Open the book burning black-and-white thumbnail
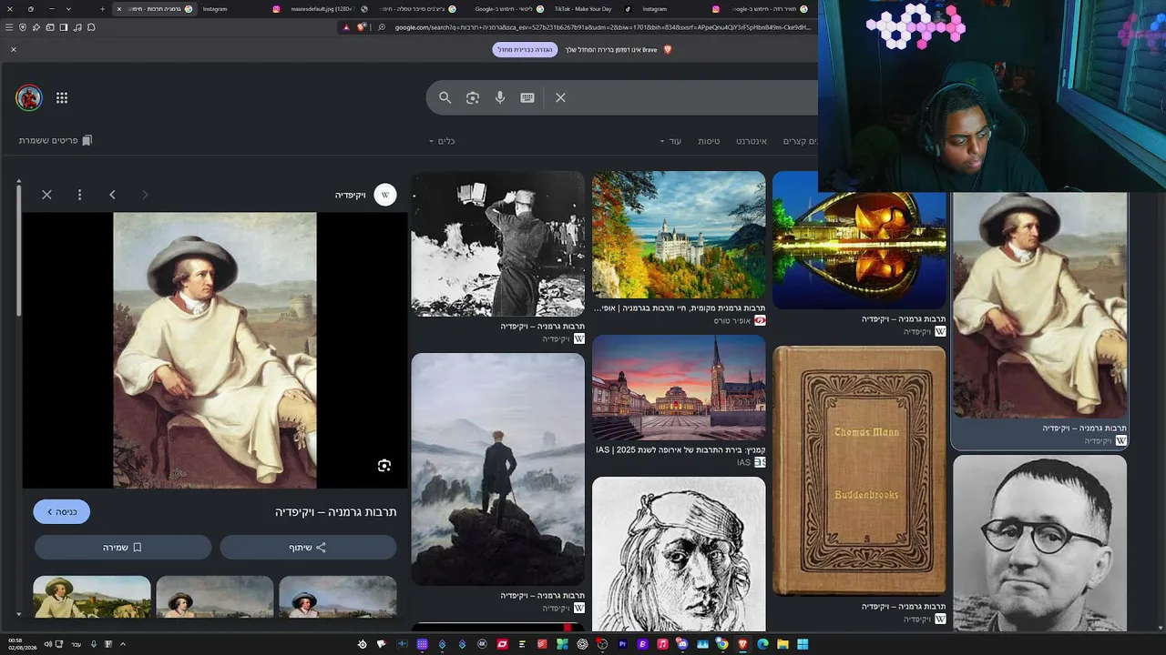1166x655 pixels. point(497,244)
